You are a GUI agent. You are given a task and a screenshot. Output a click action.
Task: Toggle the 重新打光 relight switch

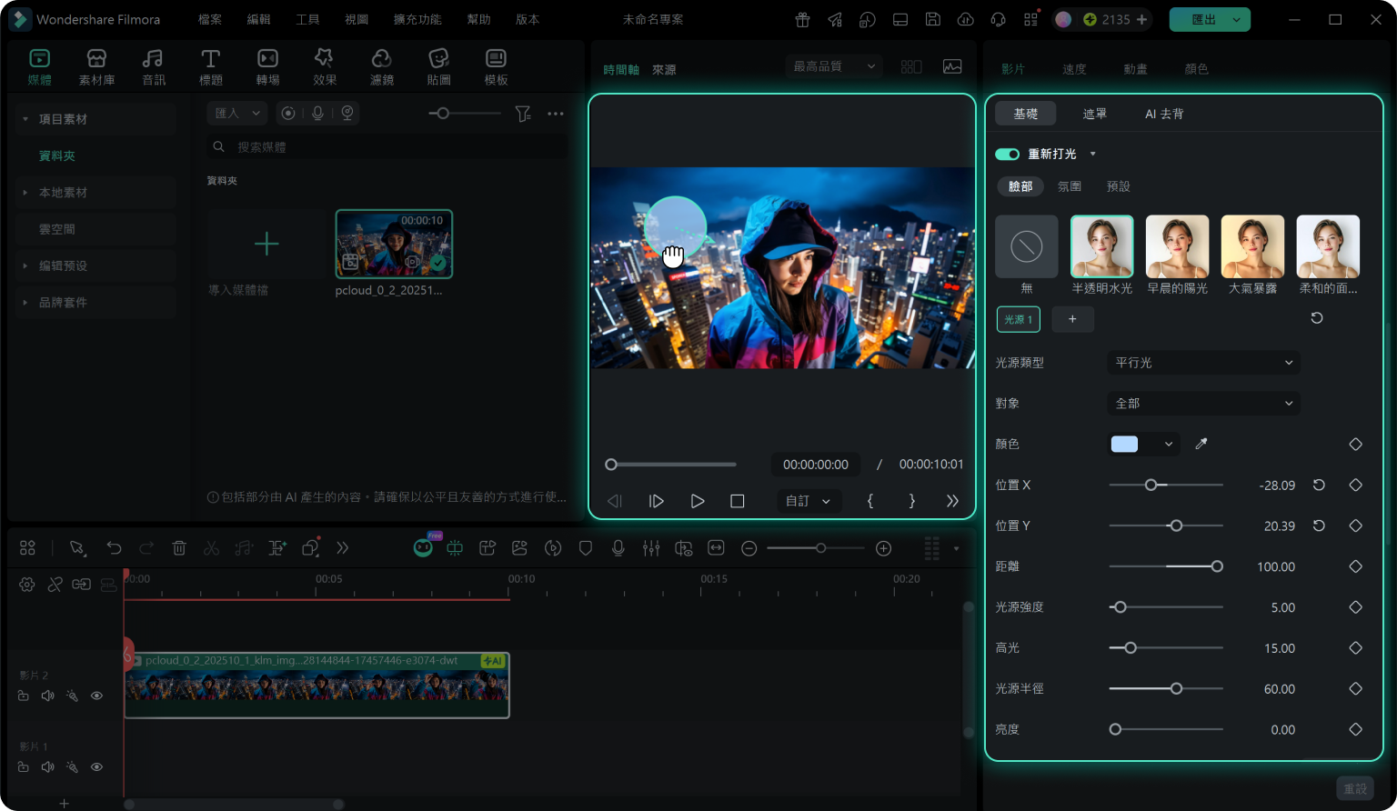tap(1008, 155)
